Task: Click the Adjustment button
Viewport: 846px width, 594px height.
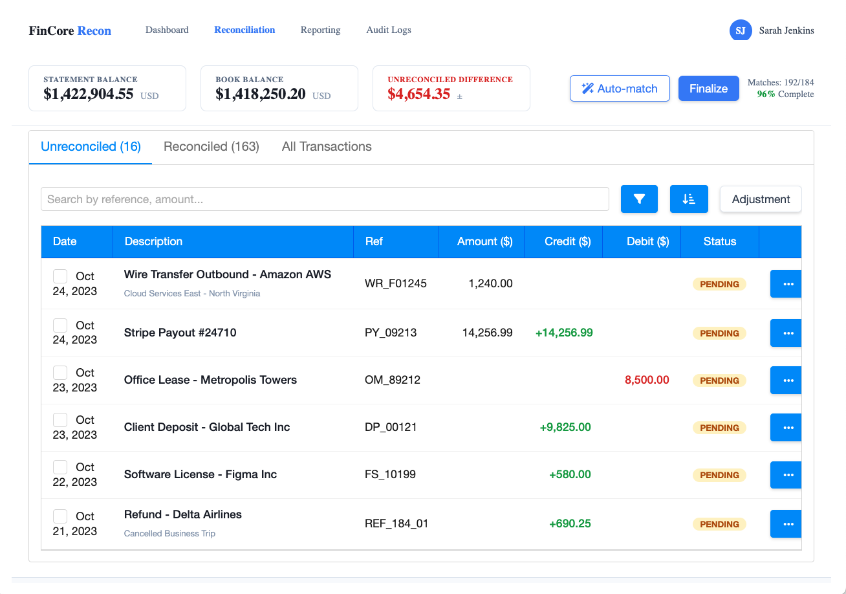Action: click(761, 199)
